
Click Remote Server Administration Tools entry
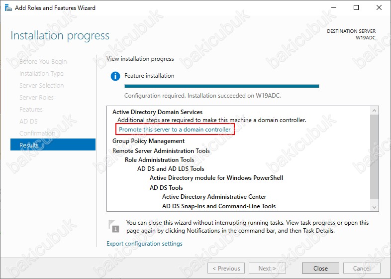point(161,151)
